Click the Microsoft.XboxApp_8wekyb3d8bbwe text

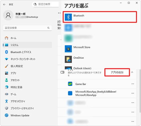pyautogui.click(x=96, y=92)
